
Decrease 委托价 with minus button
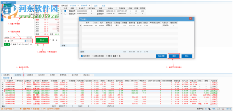28,38
